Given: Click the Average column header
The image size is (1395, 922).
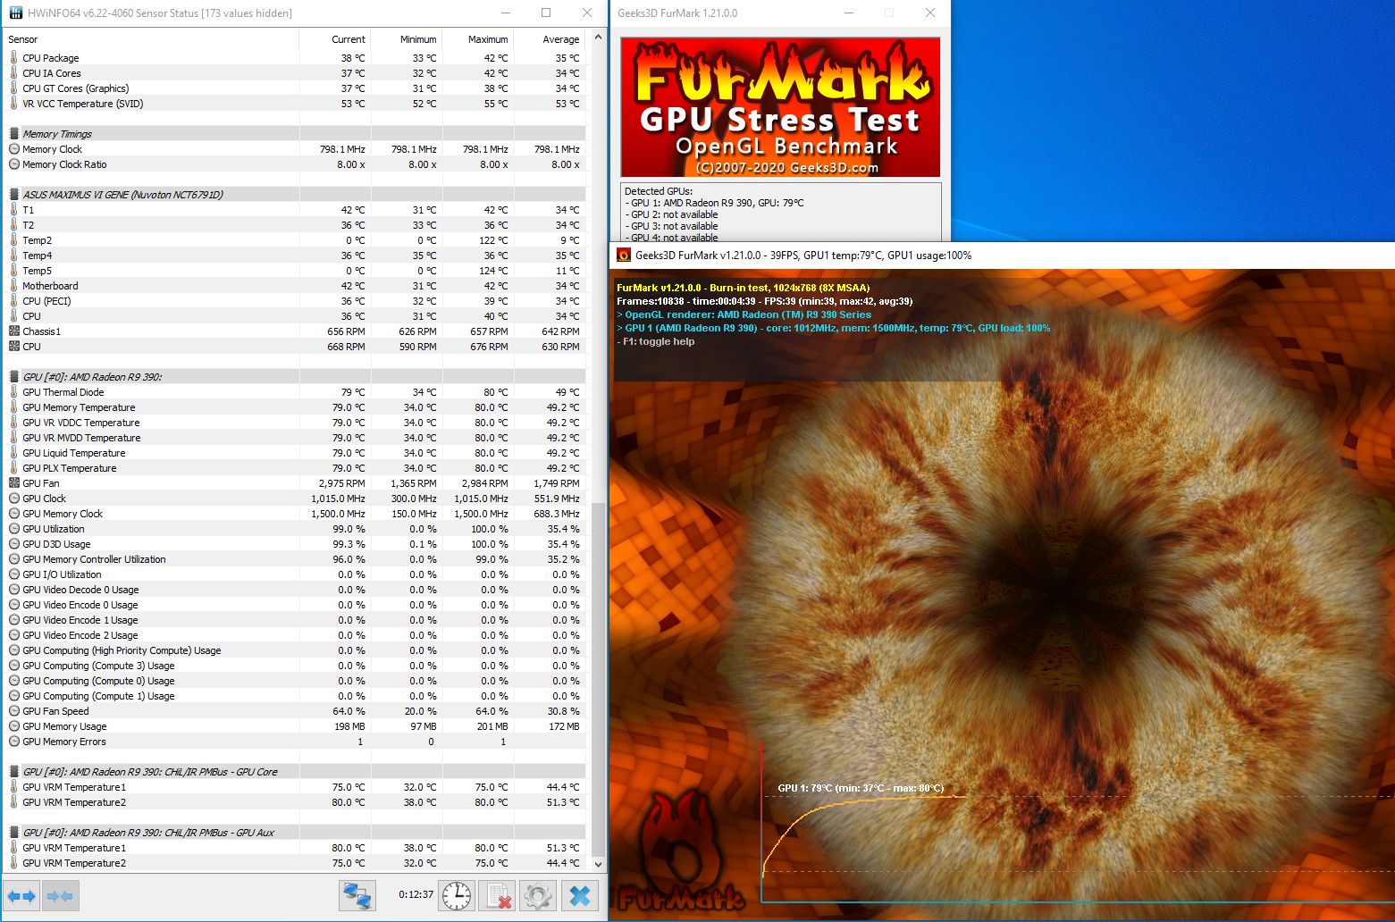Looking at the screenshot, I should [550, 39].
